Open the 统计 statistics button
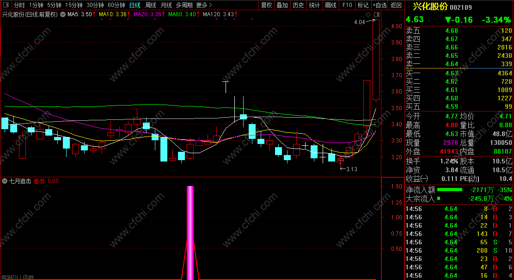This screenshot has height=280, width=514. click(314, 5)
